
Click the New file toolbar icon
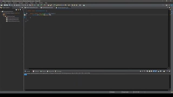coord(2,5)
